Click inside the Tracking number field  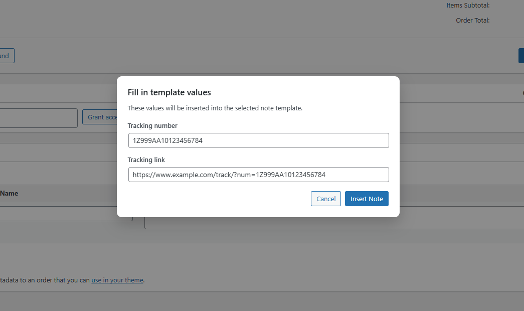(x=258, y=140)
